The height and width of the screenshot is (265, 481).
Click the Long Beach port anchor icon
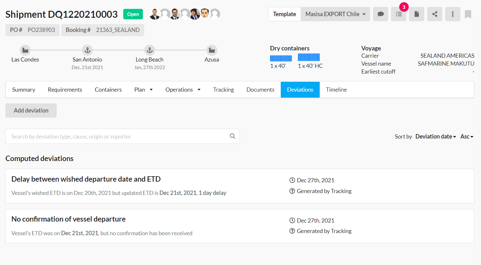tap(150, 50)
